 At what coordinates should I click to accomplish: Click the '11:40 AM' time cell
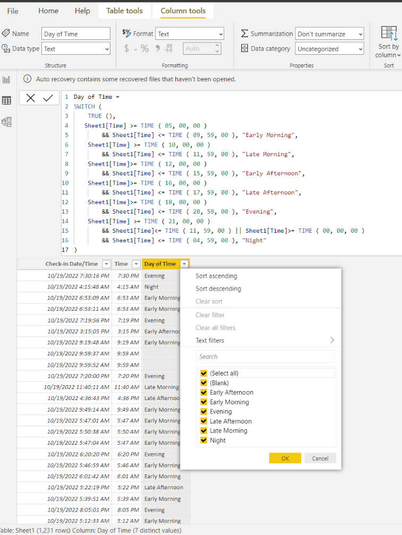click(126, 387)
